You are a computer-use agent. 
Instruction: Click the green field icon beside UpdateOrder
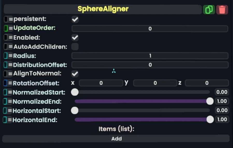point(6,28)
